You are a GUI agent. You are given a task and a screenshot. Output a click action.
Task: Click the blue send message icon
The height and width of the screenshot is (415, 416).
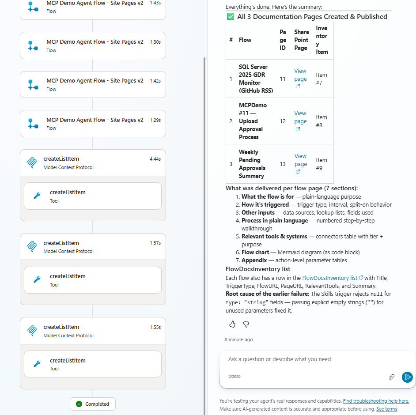407,377
